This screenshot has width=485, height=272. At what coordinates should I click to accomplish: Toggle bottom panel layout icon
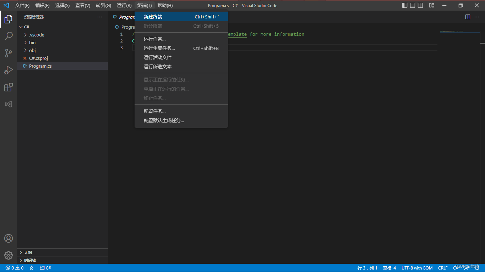point(413,5)
